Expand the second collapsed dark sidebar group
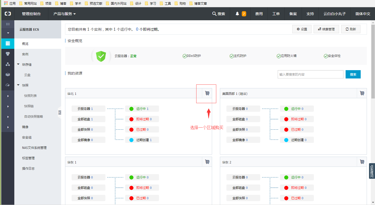The image size is (375, 205). point(8,106)
